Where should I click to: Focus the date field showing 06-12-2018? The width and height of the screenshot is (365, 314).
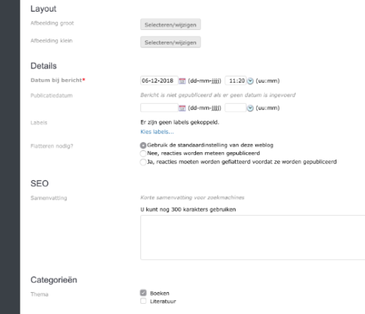click(159, 81)
